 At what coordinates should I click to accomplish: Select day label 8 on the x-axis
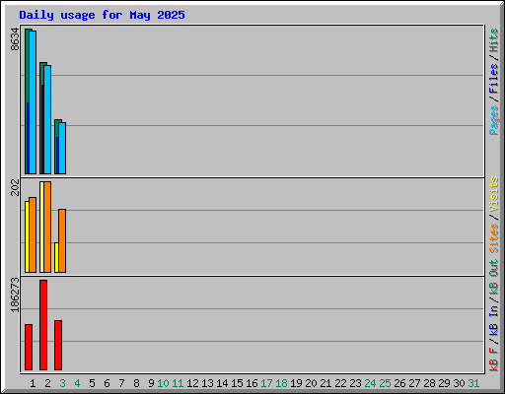pyautogui.click(x=136, y=383)
